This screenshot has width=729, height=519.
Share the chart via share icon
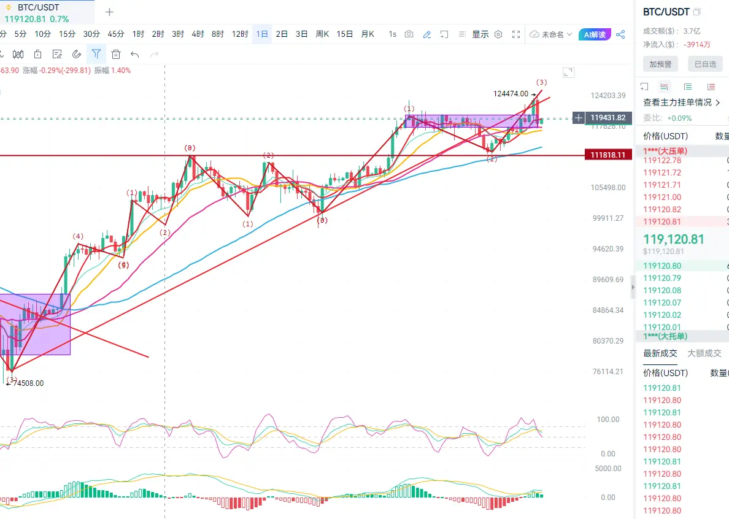pyautogui.click(x=620, y=34)
